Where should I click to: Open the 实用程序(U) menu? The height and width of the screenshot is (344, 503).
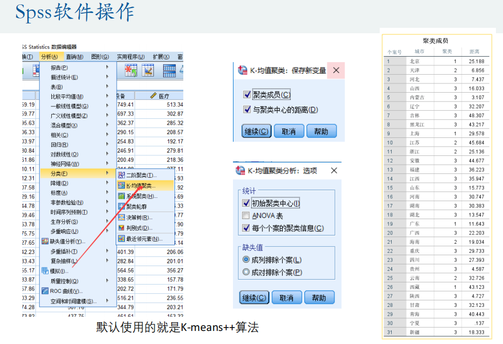[130, 57]
